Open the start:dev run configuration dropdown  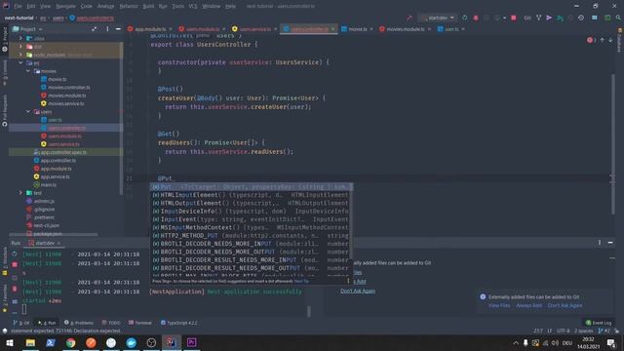438,18
